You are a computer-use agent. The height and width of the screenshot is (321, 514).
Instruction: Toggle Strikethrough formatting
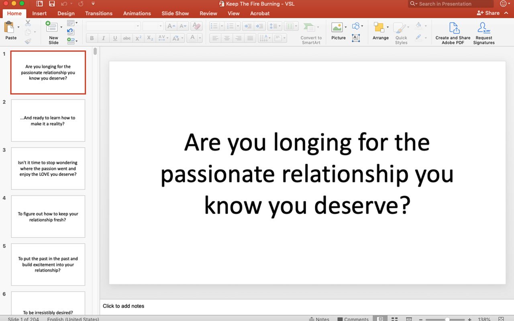127,38
